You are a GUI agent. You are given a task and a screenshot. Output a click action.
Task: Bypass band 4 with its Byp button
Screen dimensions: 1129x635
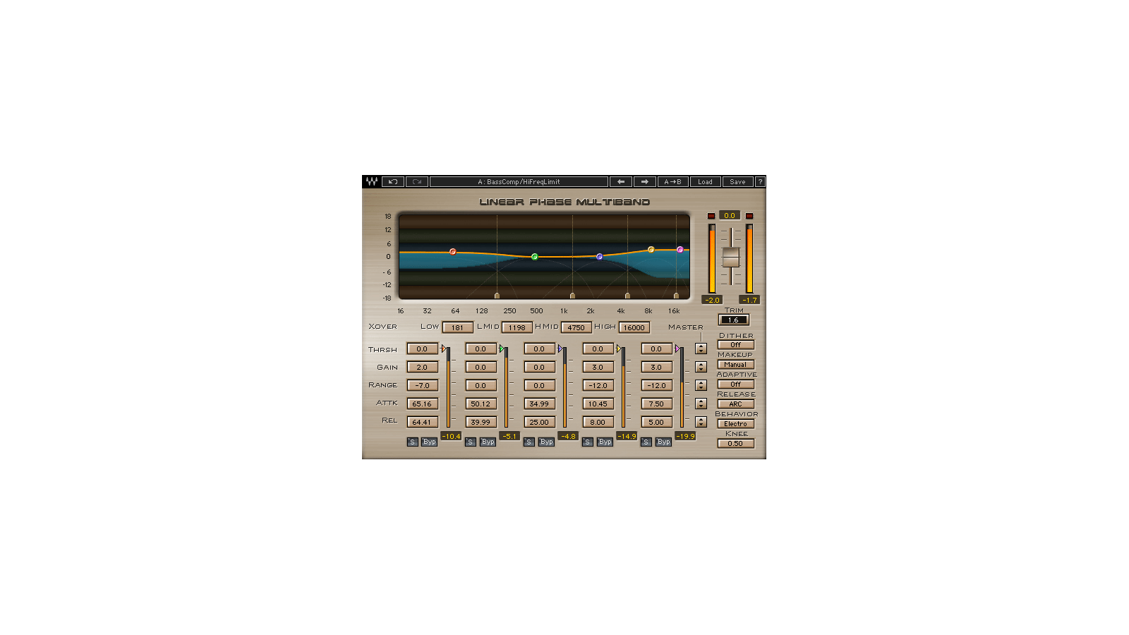tap(605, 442)
